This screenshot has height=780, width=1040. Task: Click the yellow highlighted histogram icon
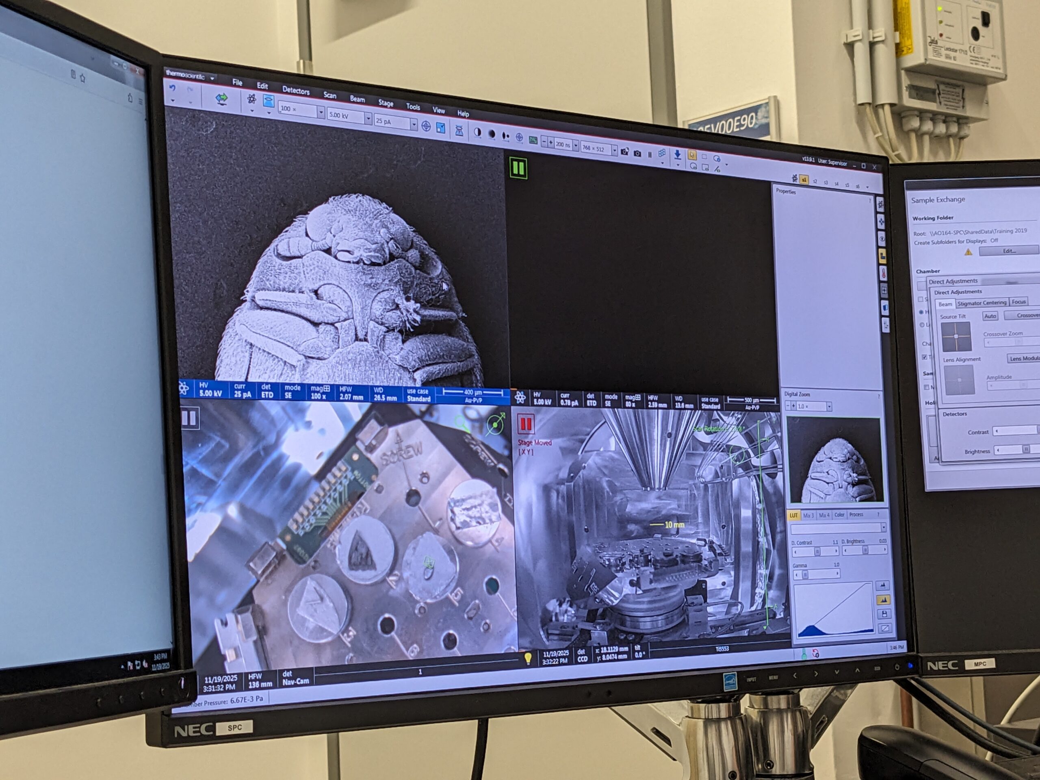[x=883, y=600]
